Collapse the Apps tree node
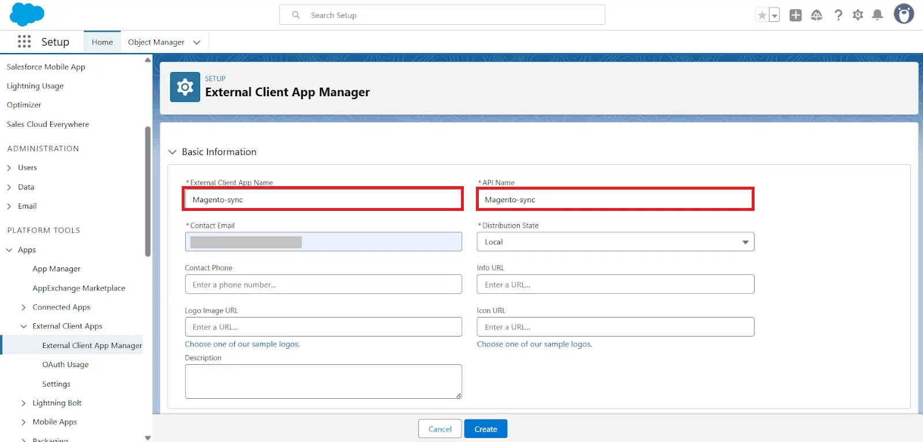The height and width of the screenshot is (442, 923). pos(9,250)
